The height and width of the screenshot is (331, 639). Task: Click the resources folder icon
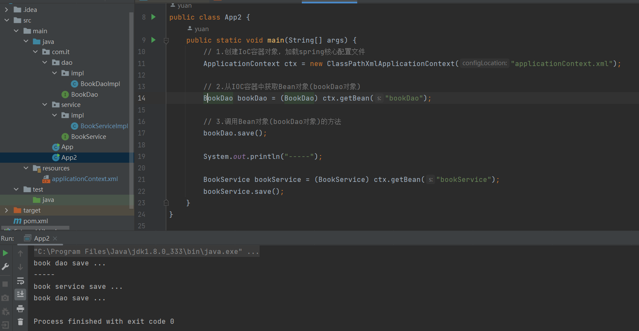[37, 168]
